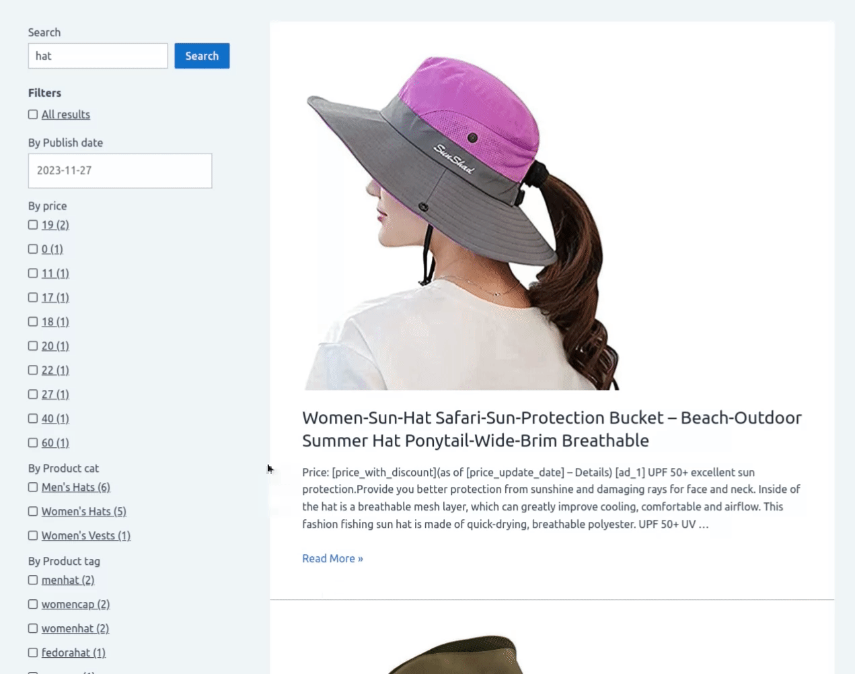Click the publish date field 2023-11-27
This screenshot has height=674, width=855.
[x=120, y=170]
